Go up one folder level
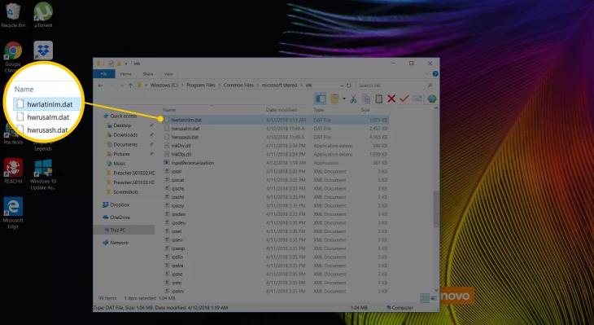 point(130,86)
